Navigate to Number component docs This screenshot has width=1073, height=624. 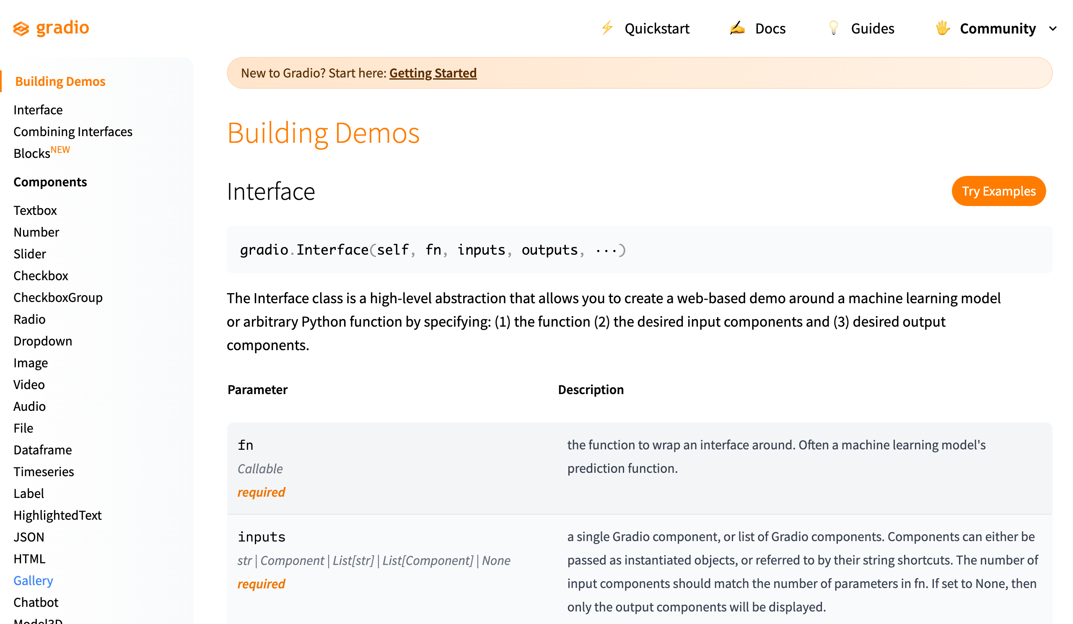(36, 232)
